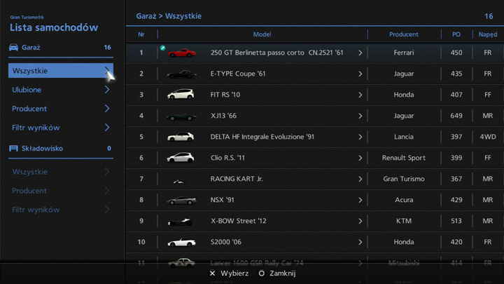Select the Jaguar E-TYPE Coupe car icon
The width and height of the screenshot is (504, 284).
pyautogui.click(x=181, y=74)
